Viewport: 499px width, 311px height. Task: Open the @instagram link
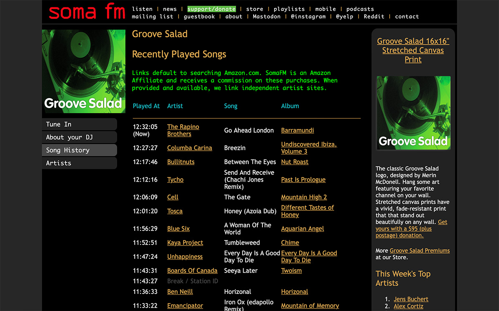(x=308, y=17)
